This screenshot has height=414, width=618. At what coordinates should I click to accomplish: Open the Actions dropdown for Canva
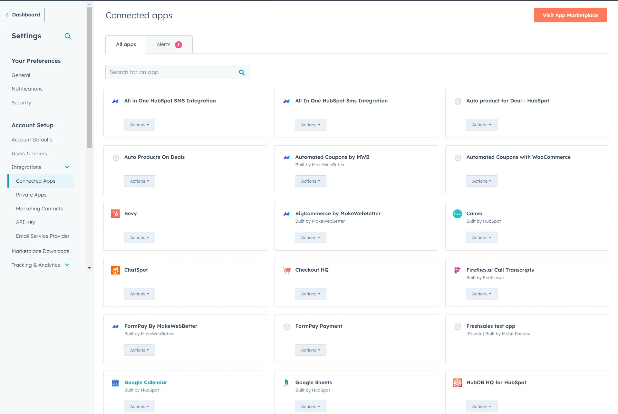coord(481,237)
